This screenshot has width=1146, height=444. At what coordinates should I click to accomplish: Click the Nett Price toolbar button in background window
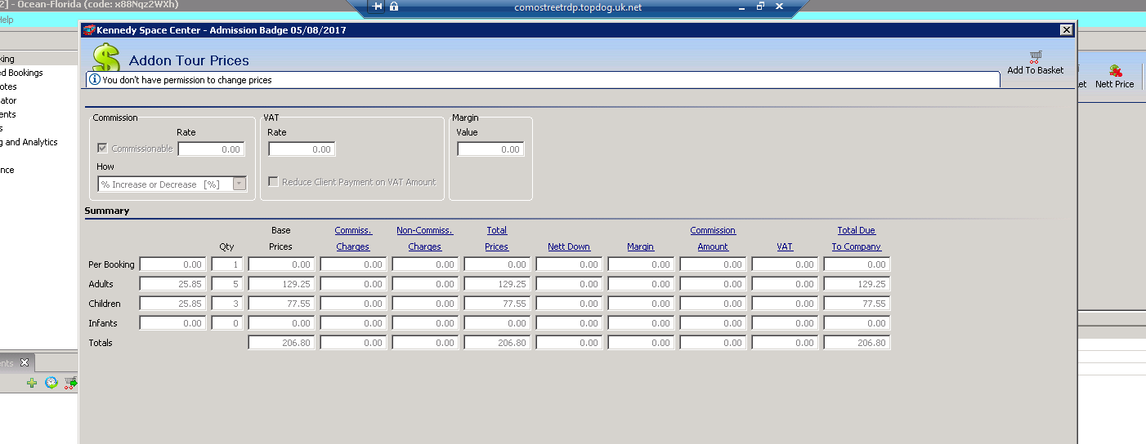pos(1114,78)
